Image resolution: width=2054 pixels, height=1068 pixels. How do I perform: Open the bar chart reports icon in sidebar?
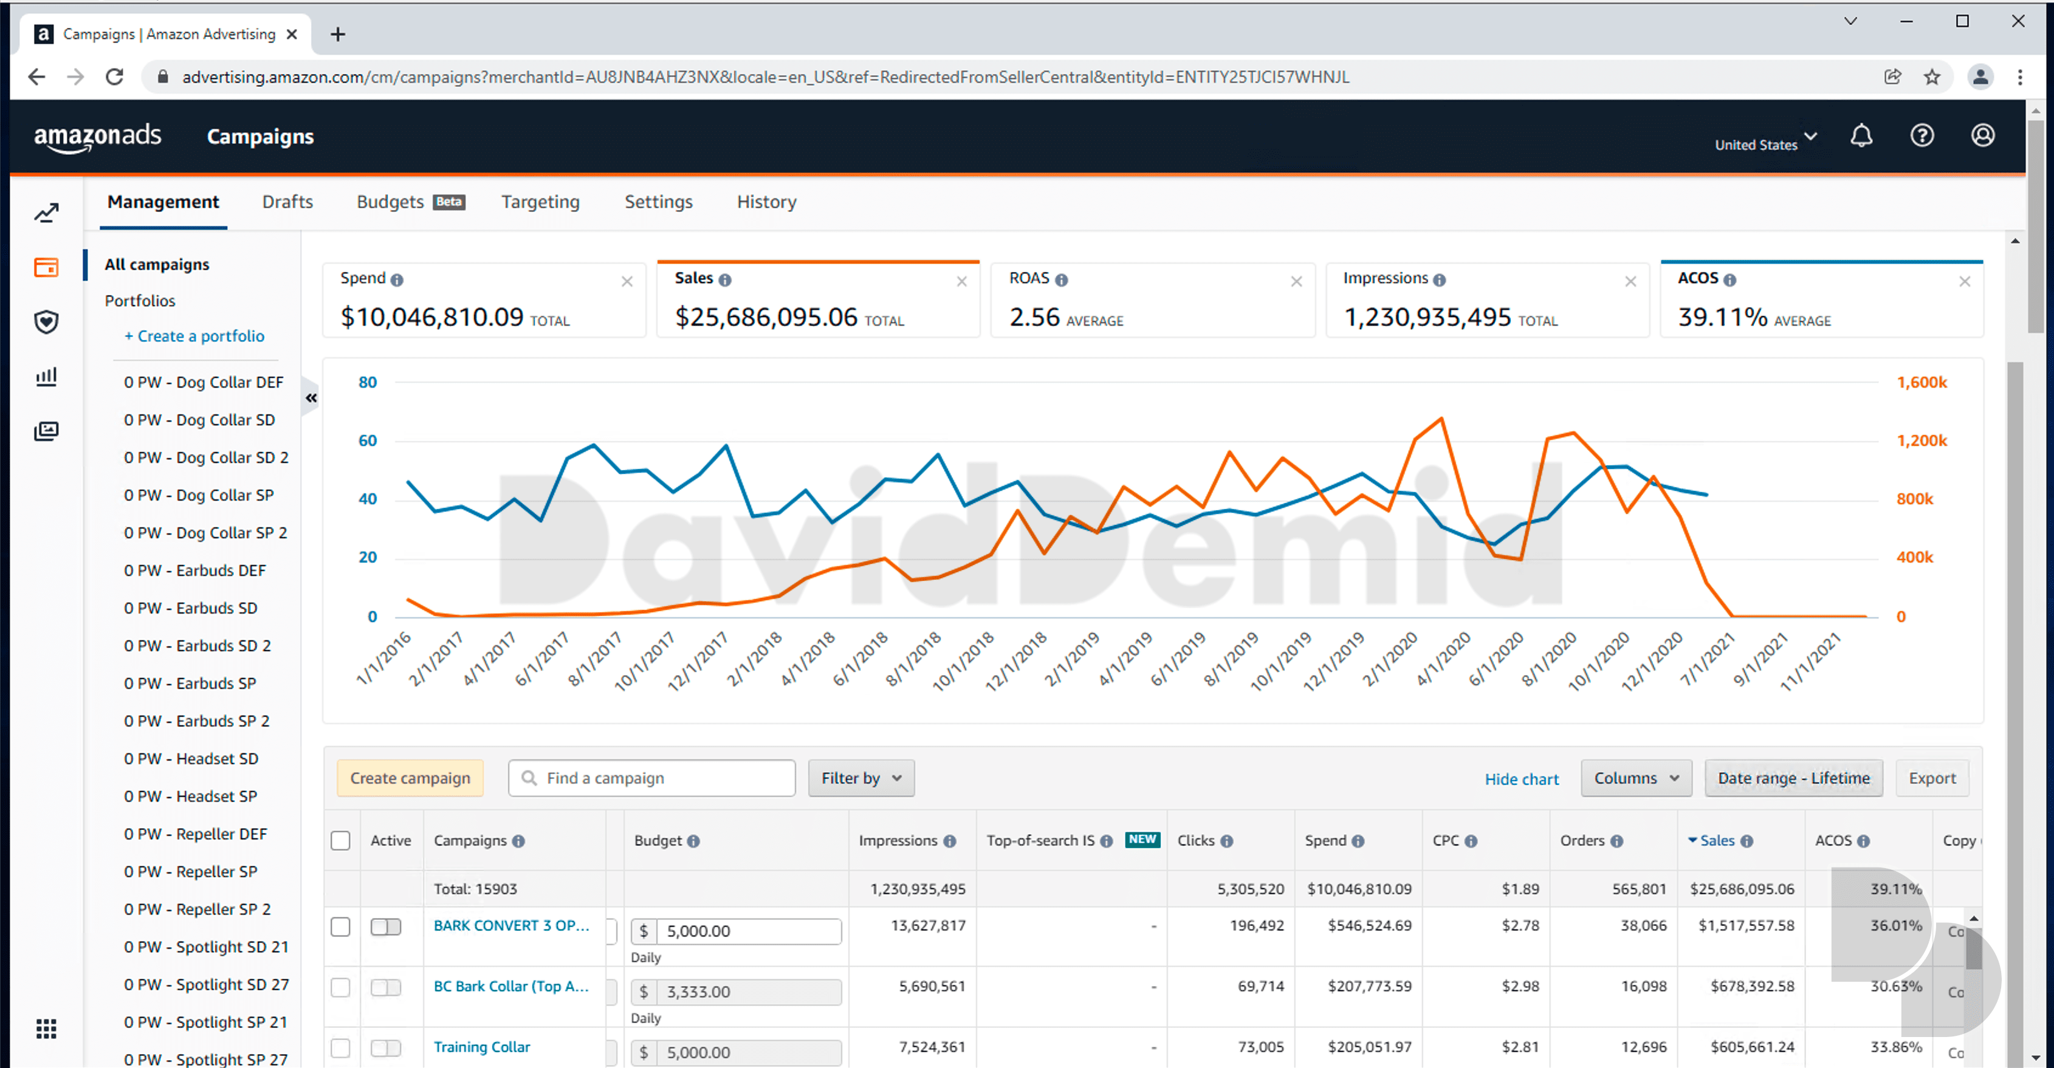pos(46,376)
